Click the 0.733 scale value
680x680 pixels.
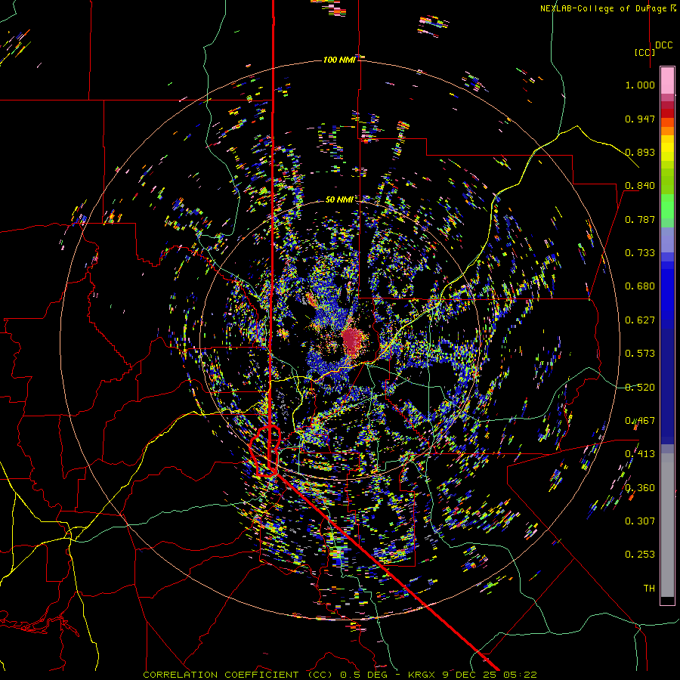pyautogui.click(x=640, y=253)
